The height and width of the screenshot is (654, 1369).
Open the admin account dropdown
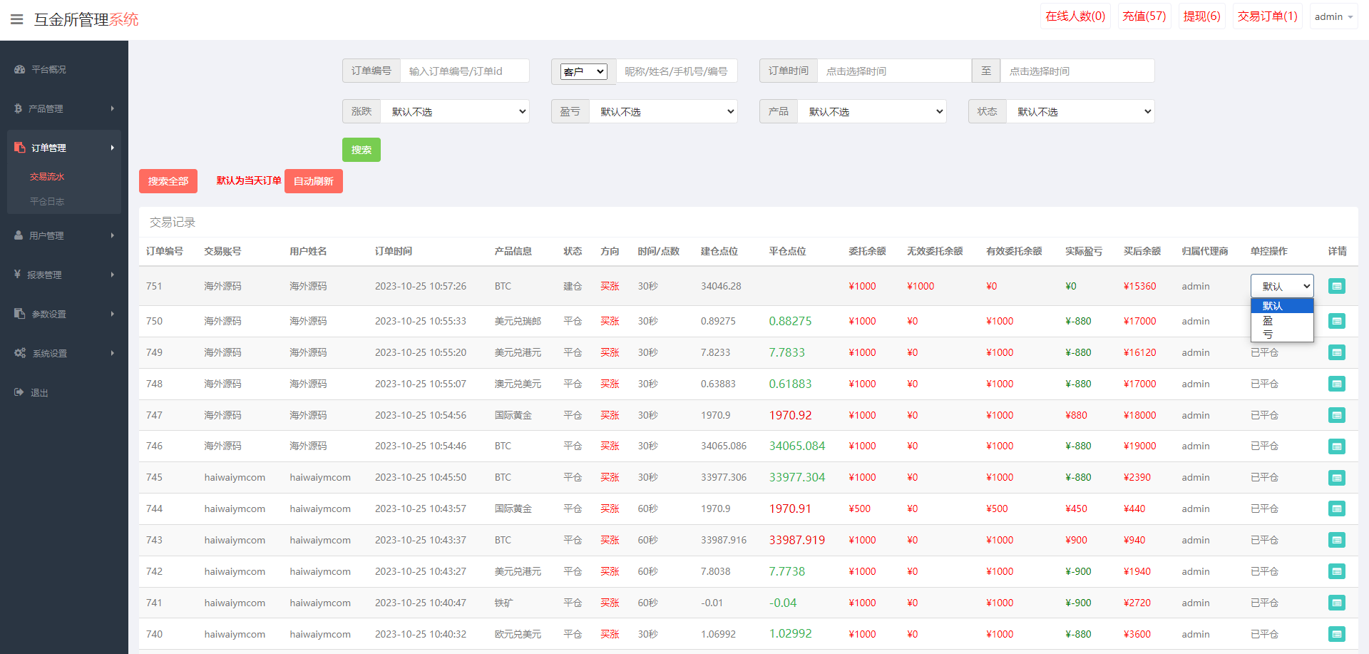coord(1332,16)
